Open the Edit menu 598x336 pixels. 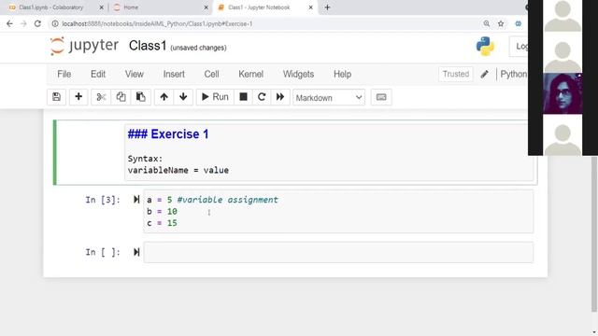click(98, 74)
